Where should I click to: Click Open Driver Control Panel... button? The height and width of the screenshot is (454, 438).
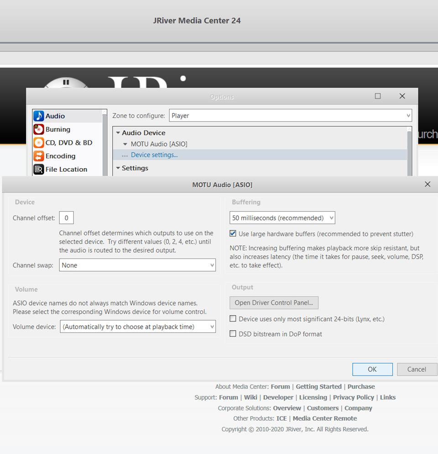[x=274, y=302]
